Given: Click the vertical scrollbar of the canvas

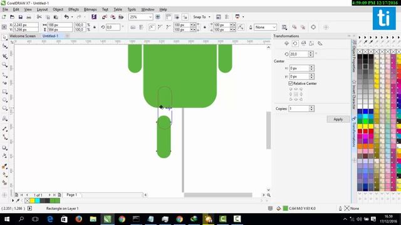Looking at the screenshot, I should coord(268,130).
